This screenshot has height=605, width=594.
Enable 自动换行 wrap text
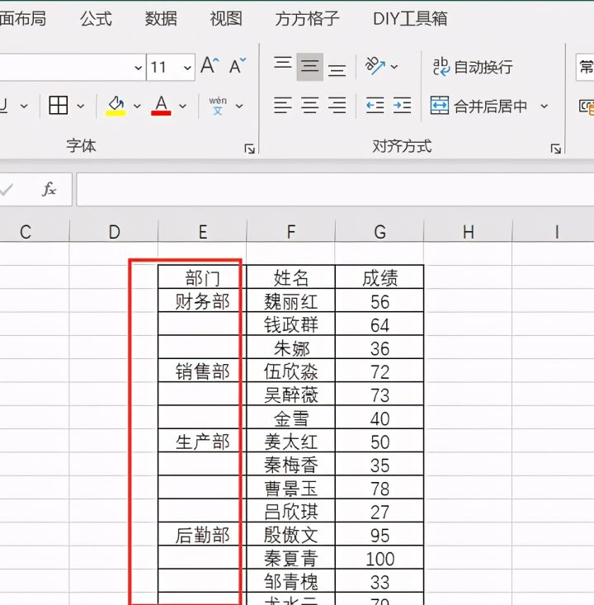coord(473,67)
